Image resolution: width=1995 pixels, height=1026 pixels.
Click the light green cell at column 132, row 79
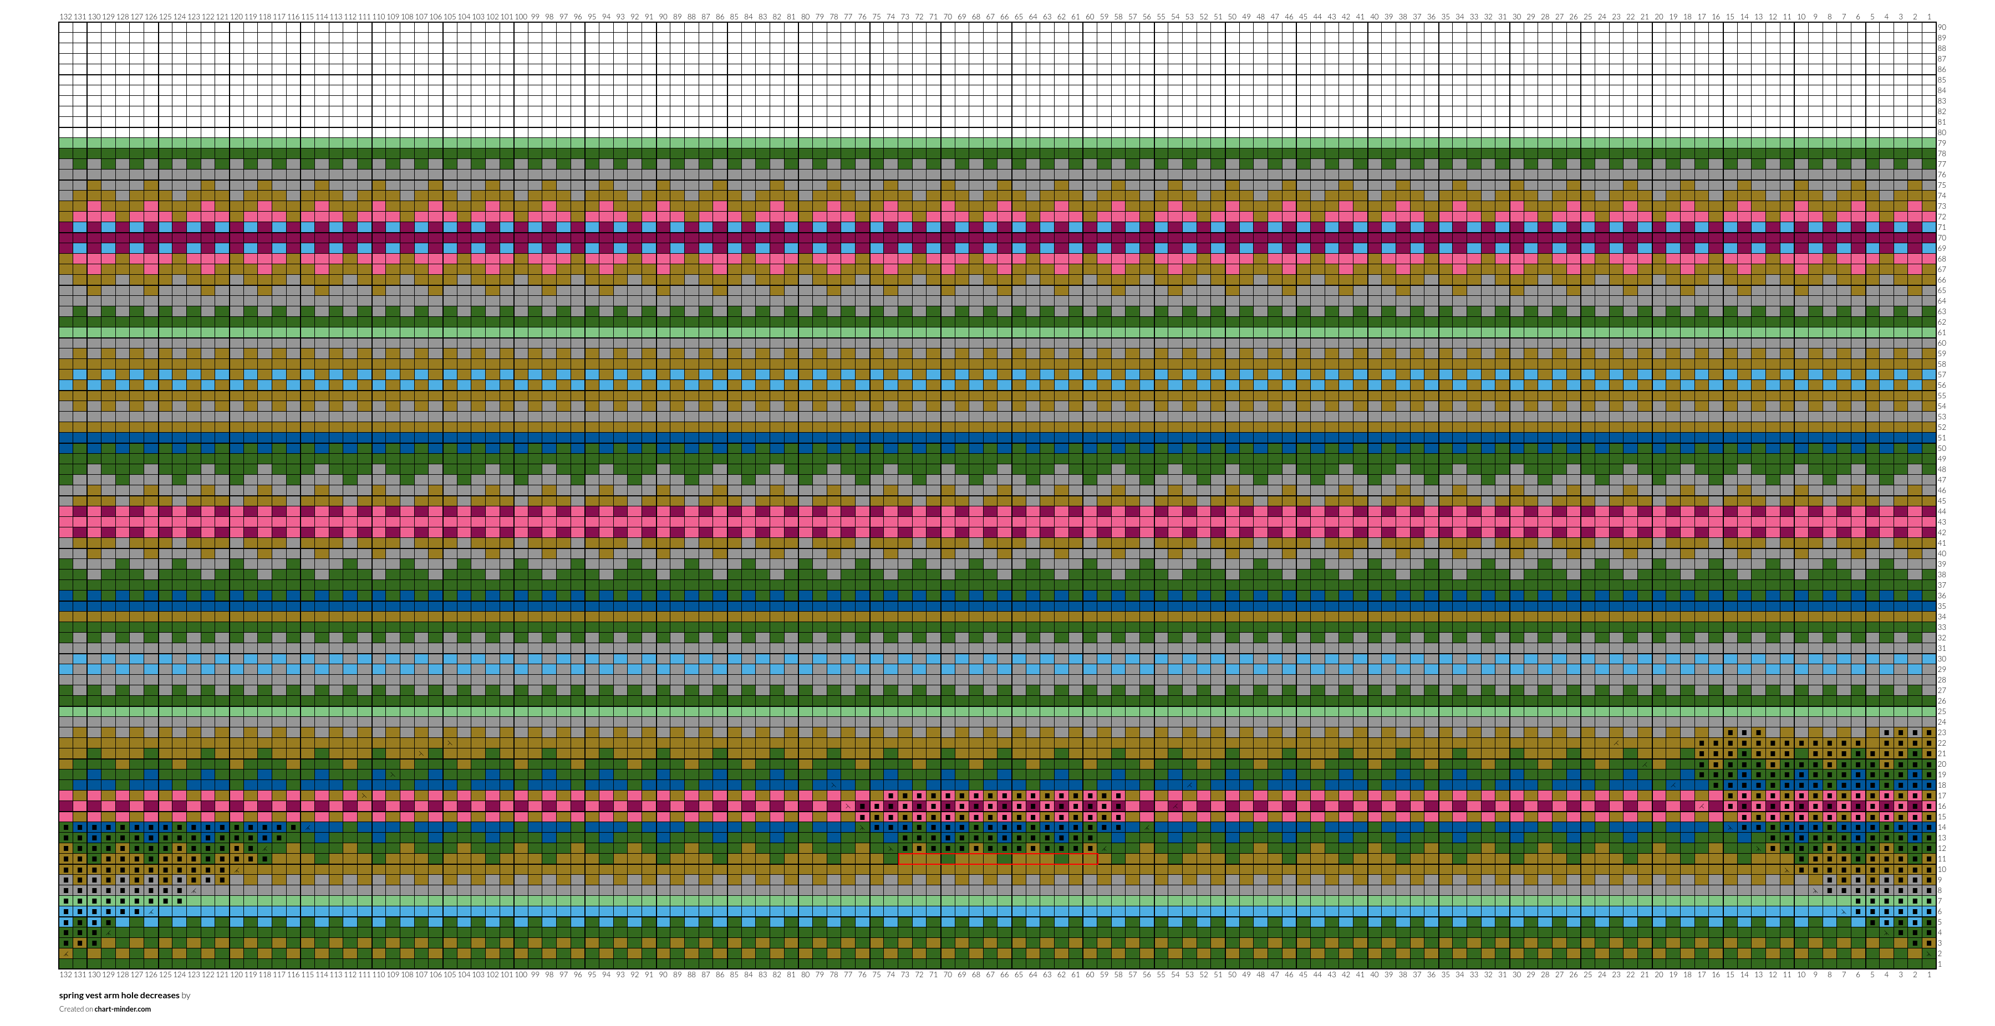click(66, 143)
